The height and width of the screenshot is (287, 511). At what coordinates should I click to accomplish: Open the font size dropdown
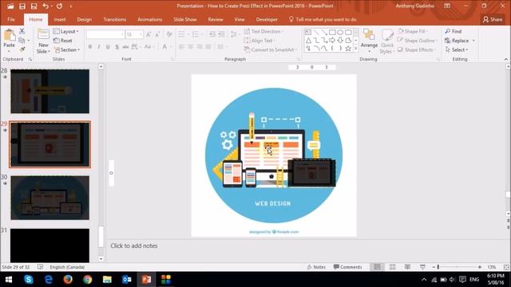141,34
